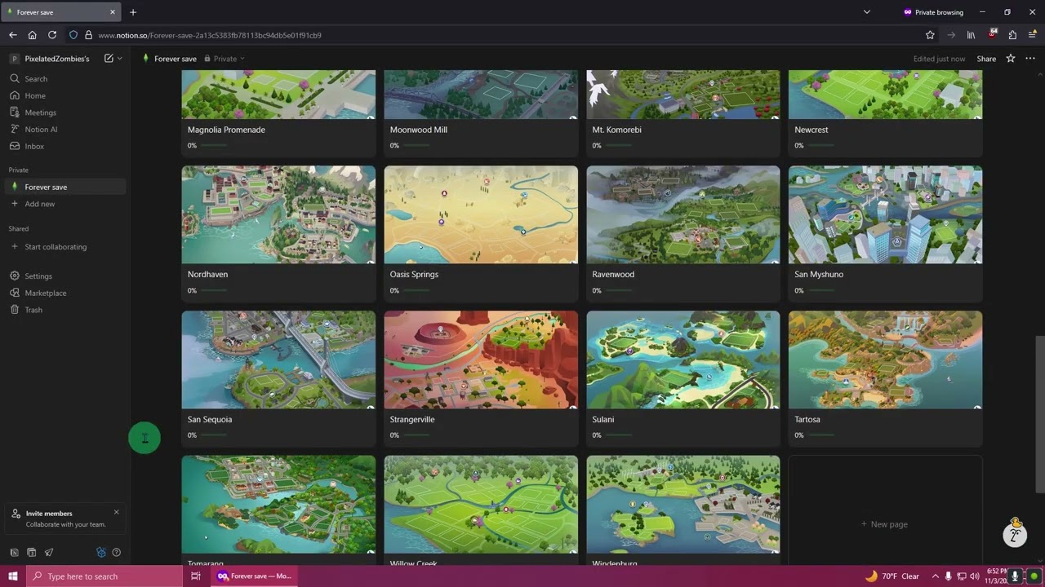This screenshot has width=1045, height=587.
Task: Open the San Sequoia map thumbnail
Action: [278, 360]
